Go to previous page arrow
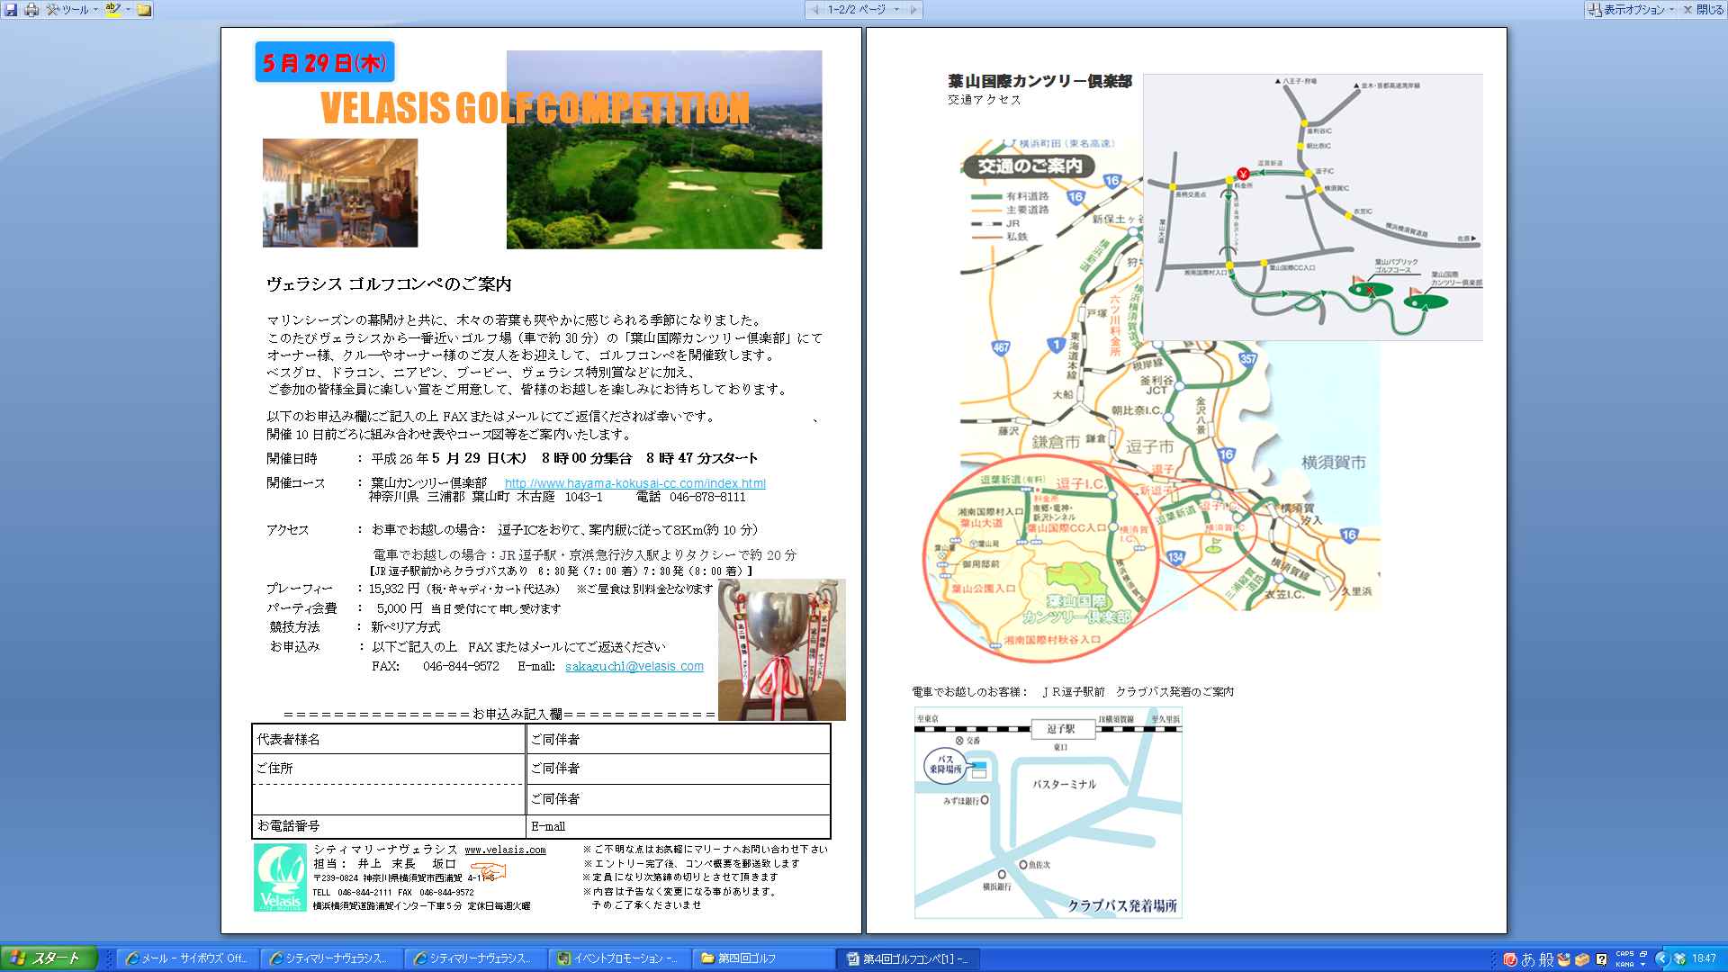This screenshot has width=1728, height=972. pyautogui.click(x=814, y=10)
